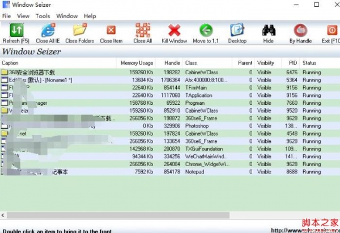Viewport: 340px width, 233px height.
Task: Click the Exit toolbar icon
Action: pos(332,30)
